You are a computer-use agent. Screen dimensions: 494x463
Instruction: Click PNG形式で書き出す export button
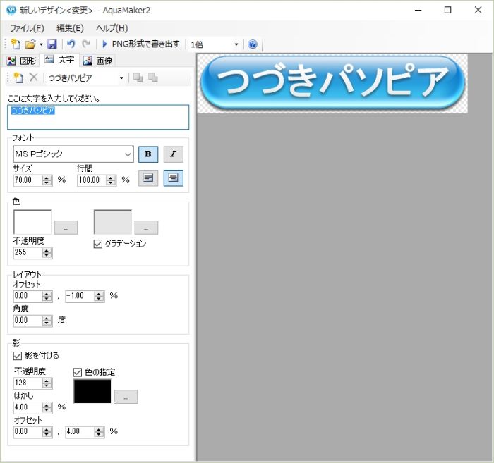click(x=141, y=44)
